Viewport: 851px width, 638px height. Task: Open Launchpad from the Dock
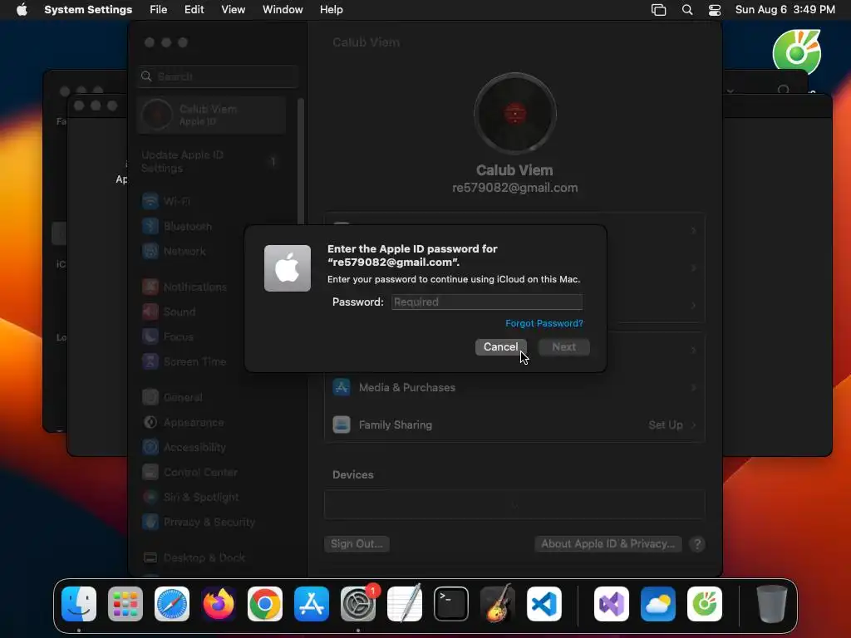coord(125,604)
